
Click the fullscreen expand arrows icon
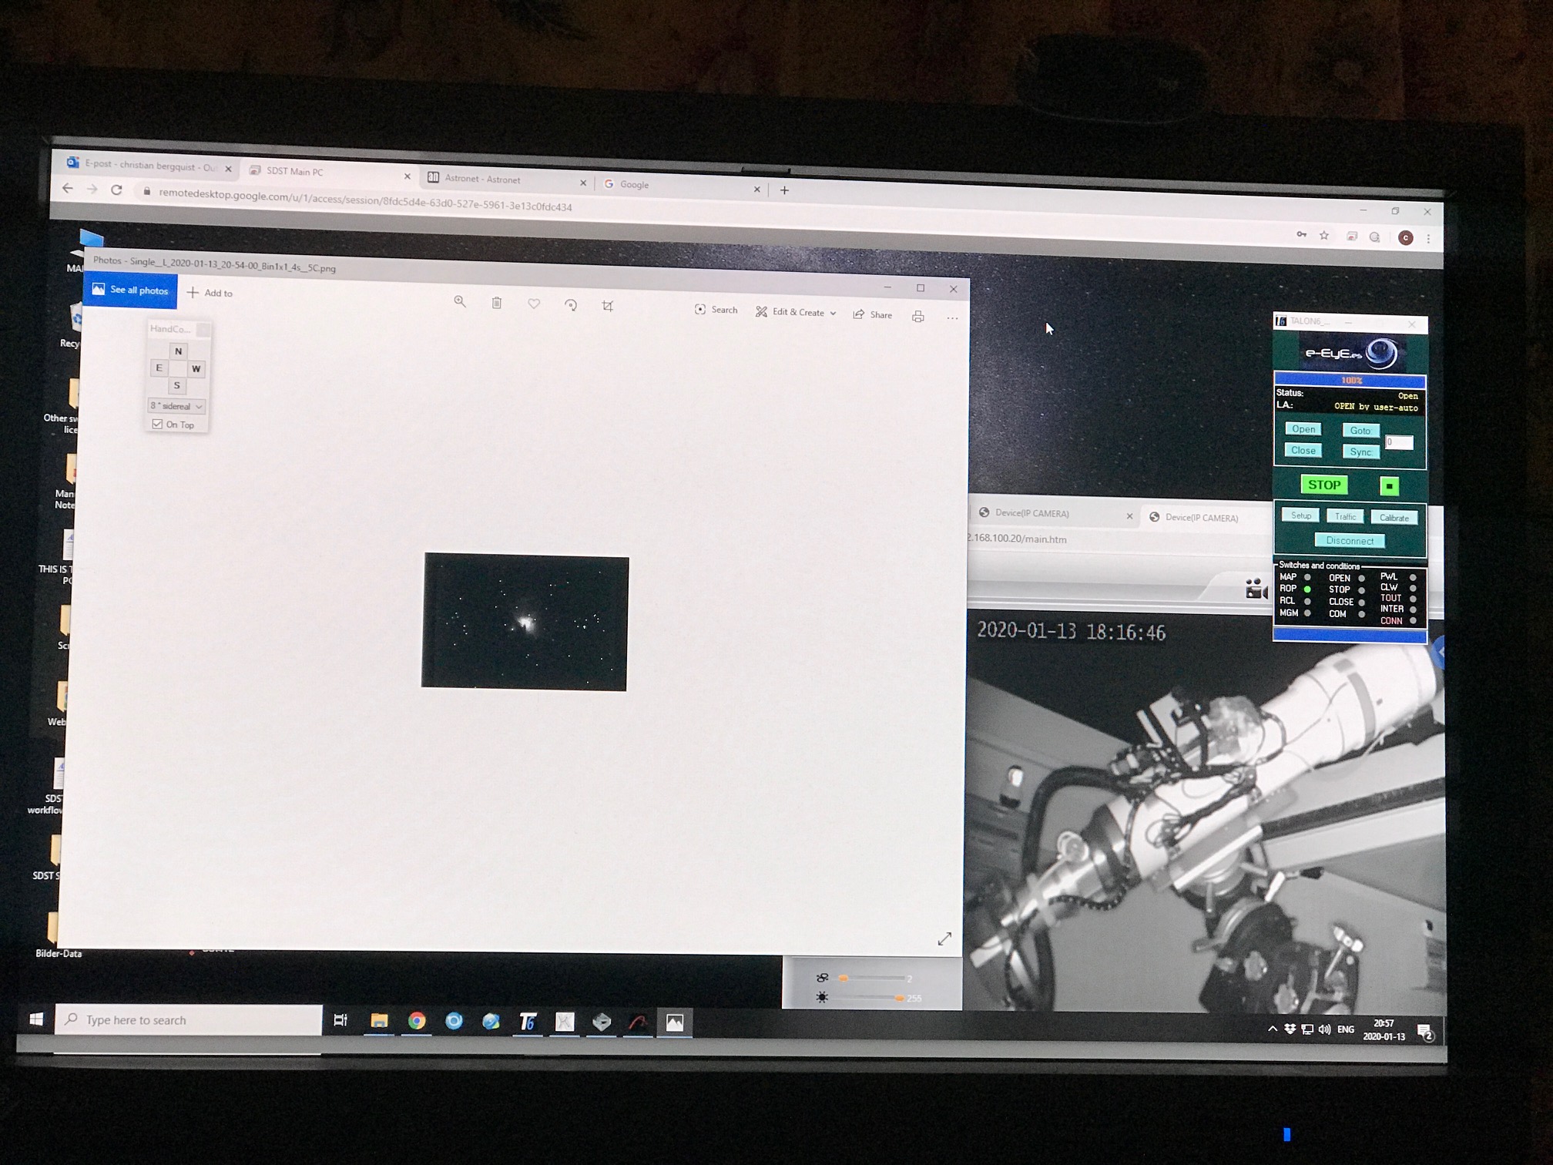[944, 938]
